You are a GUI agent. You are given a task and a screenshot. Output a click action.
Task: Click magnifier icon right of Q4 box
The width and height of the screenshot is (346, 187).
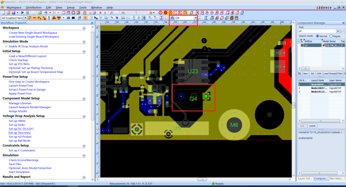(x=200, y=18)
